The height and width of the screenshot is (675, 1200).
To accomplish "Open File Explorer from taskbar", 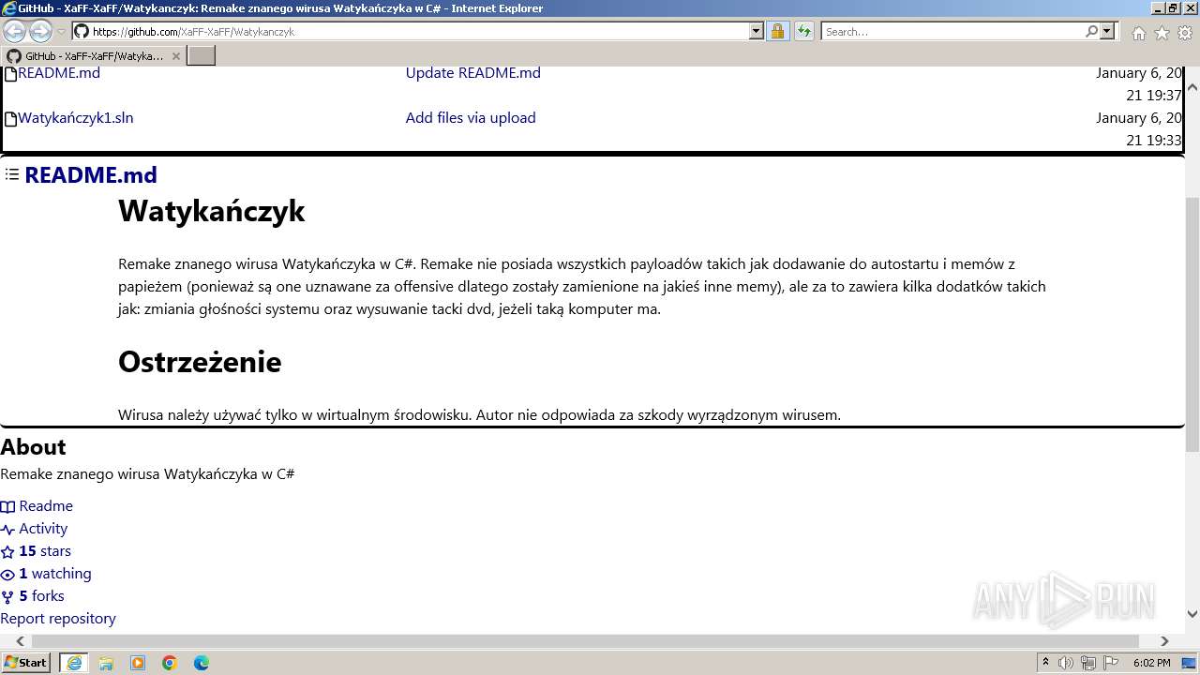I will 106,663.
